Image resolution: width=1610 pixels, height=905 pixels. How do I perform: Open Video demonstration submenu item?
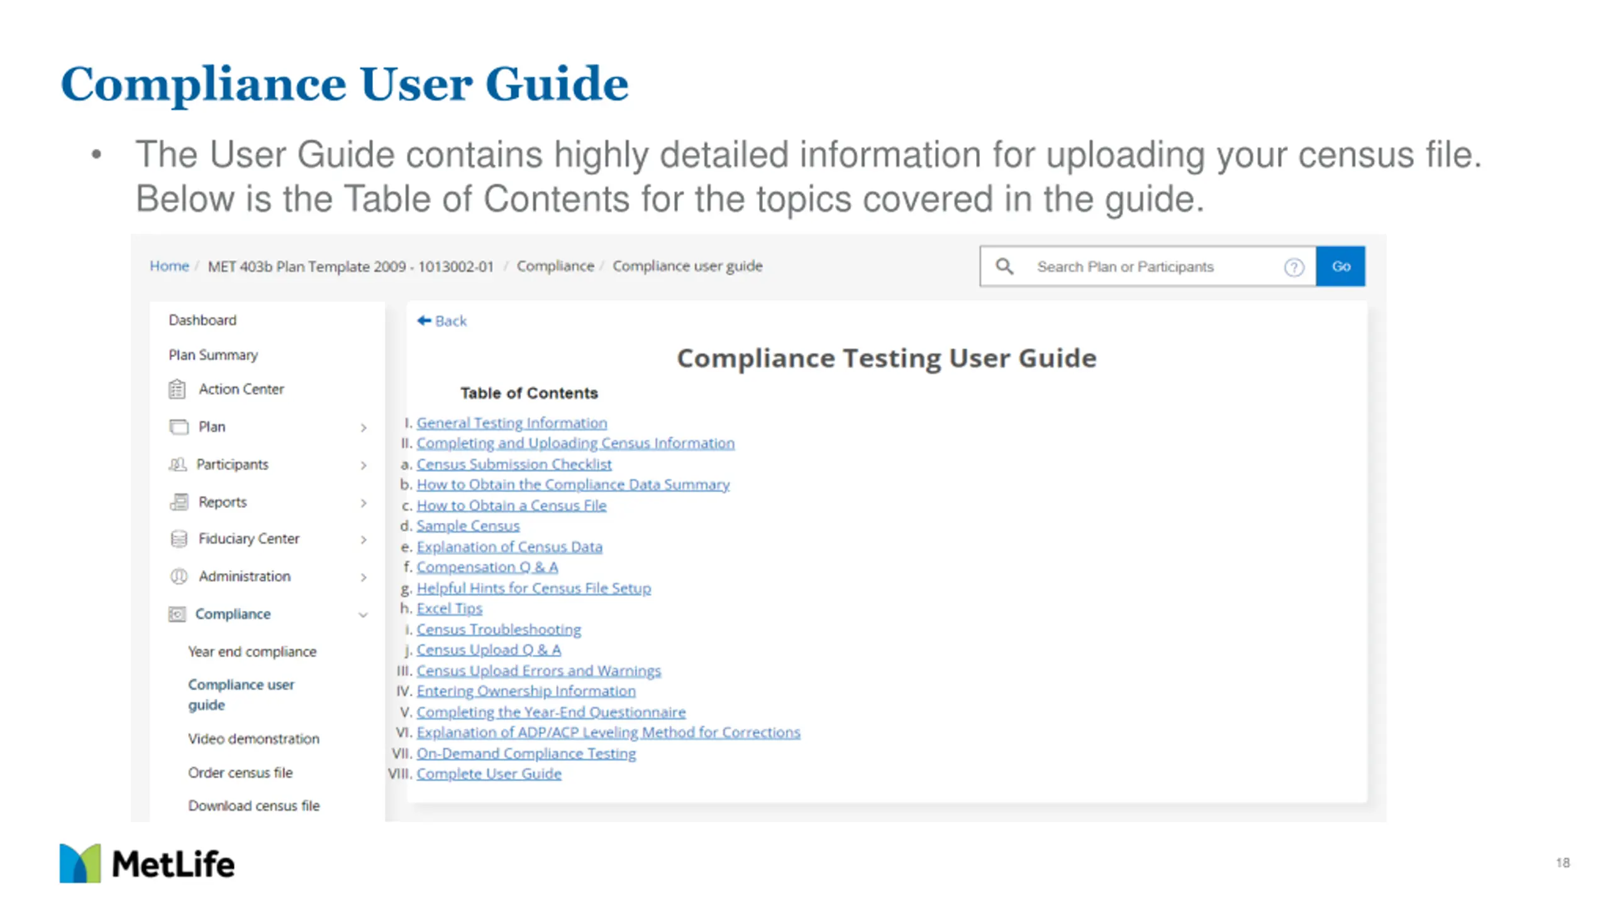pyautogui.click(x=253, y=738)
